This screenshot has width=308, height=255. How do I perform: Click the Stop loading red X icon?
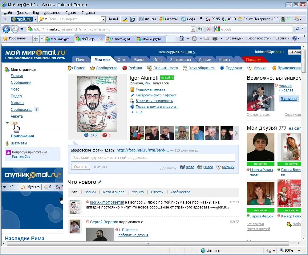click(209, 29)
